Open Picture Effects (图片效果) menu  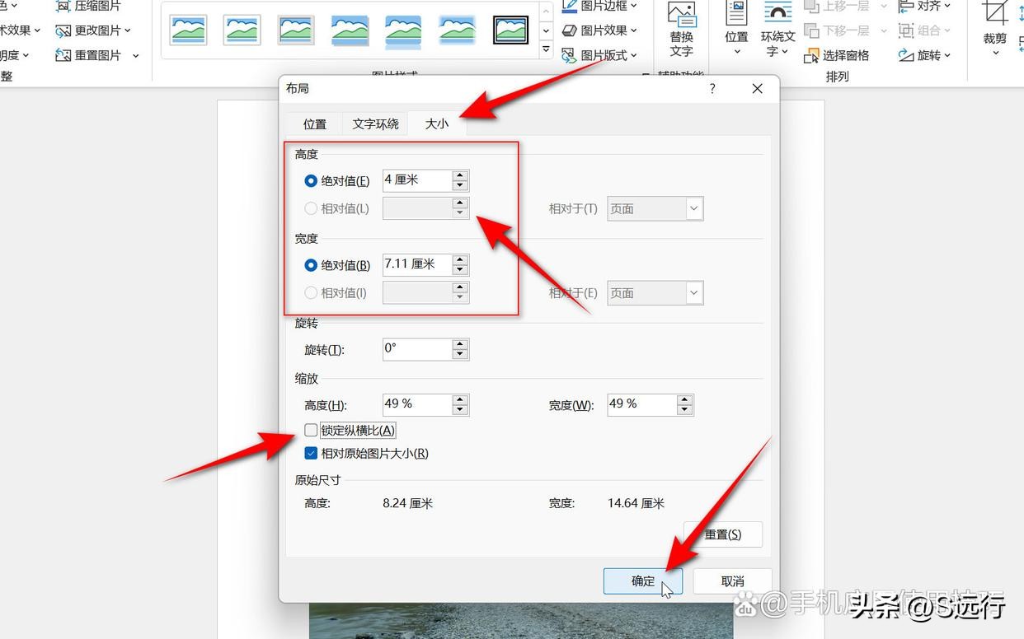pyautogui.click(x=599, y=30)
